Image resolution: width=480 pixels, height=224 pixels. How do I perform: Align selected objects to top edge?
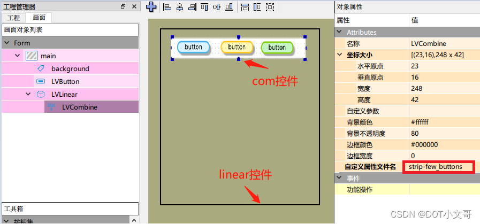(204, 7)
